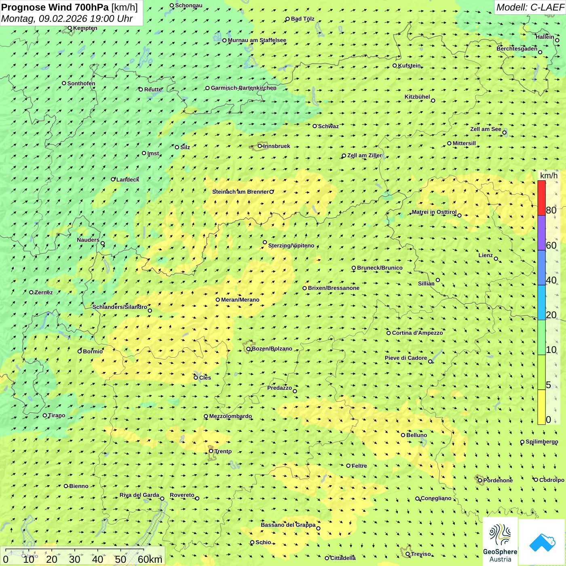This screenshot has width=566, height=566.
Task: Click the Cles location marker
Action: click(x=196, y=378)
